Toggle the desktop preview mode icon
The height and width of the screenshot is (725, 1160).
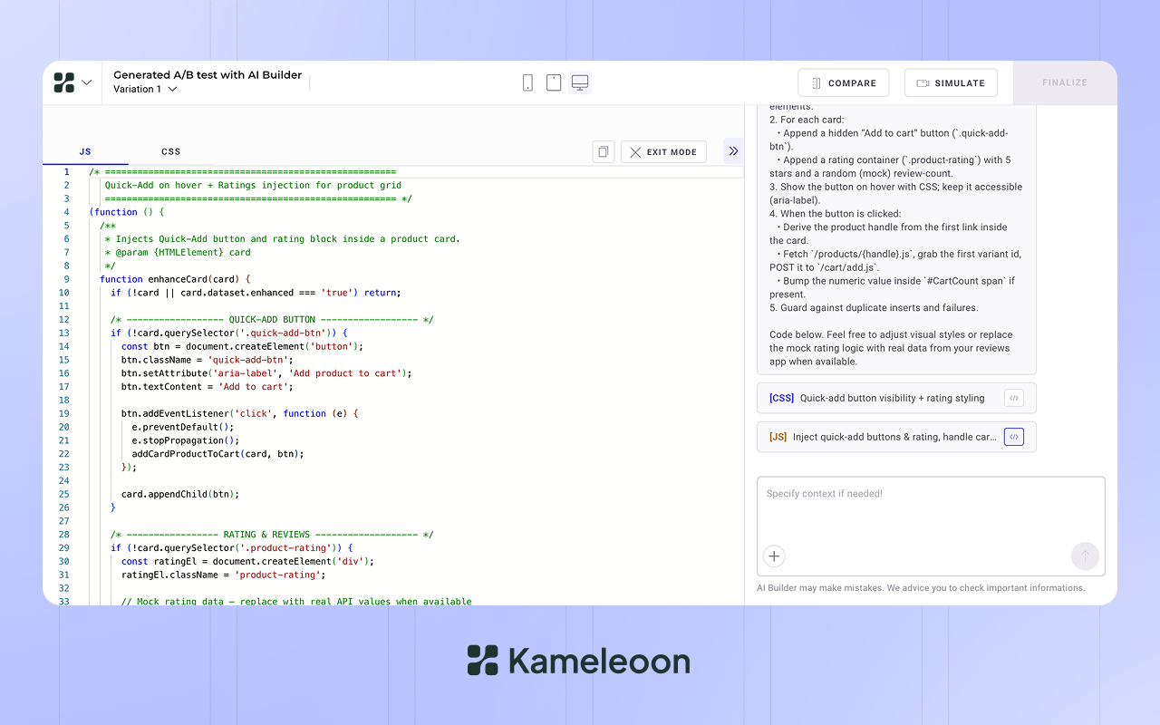(579, 82)
